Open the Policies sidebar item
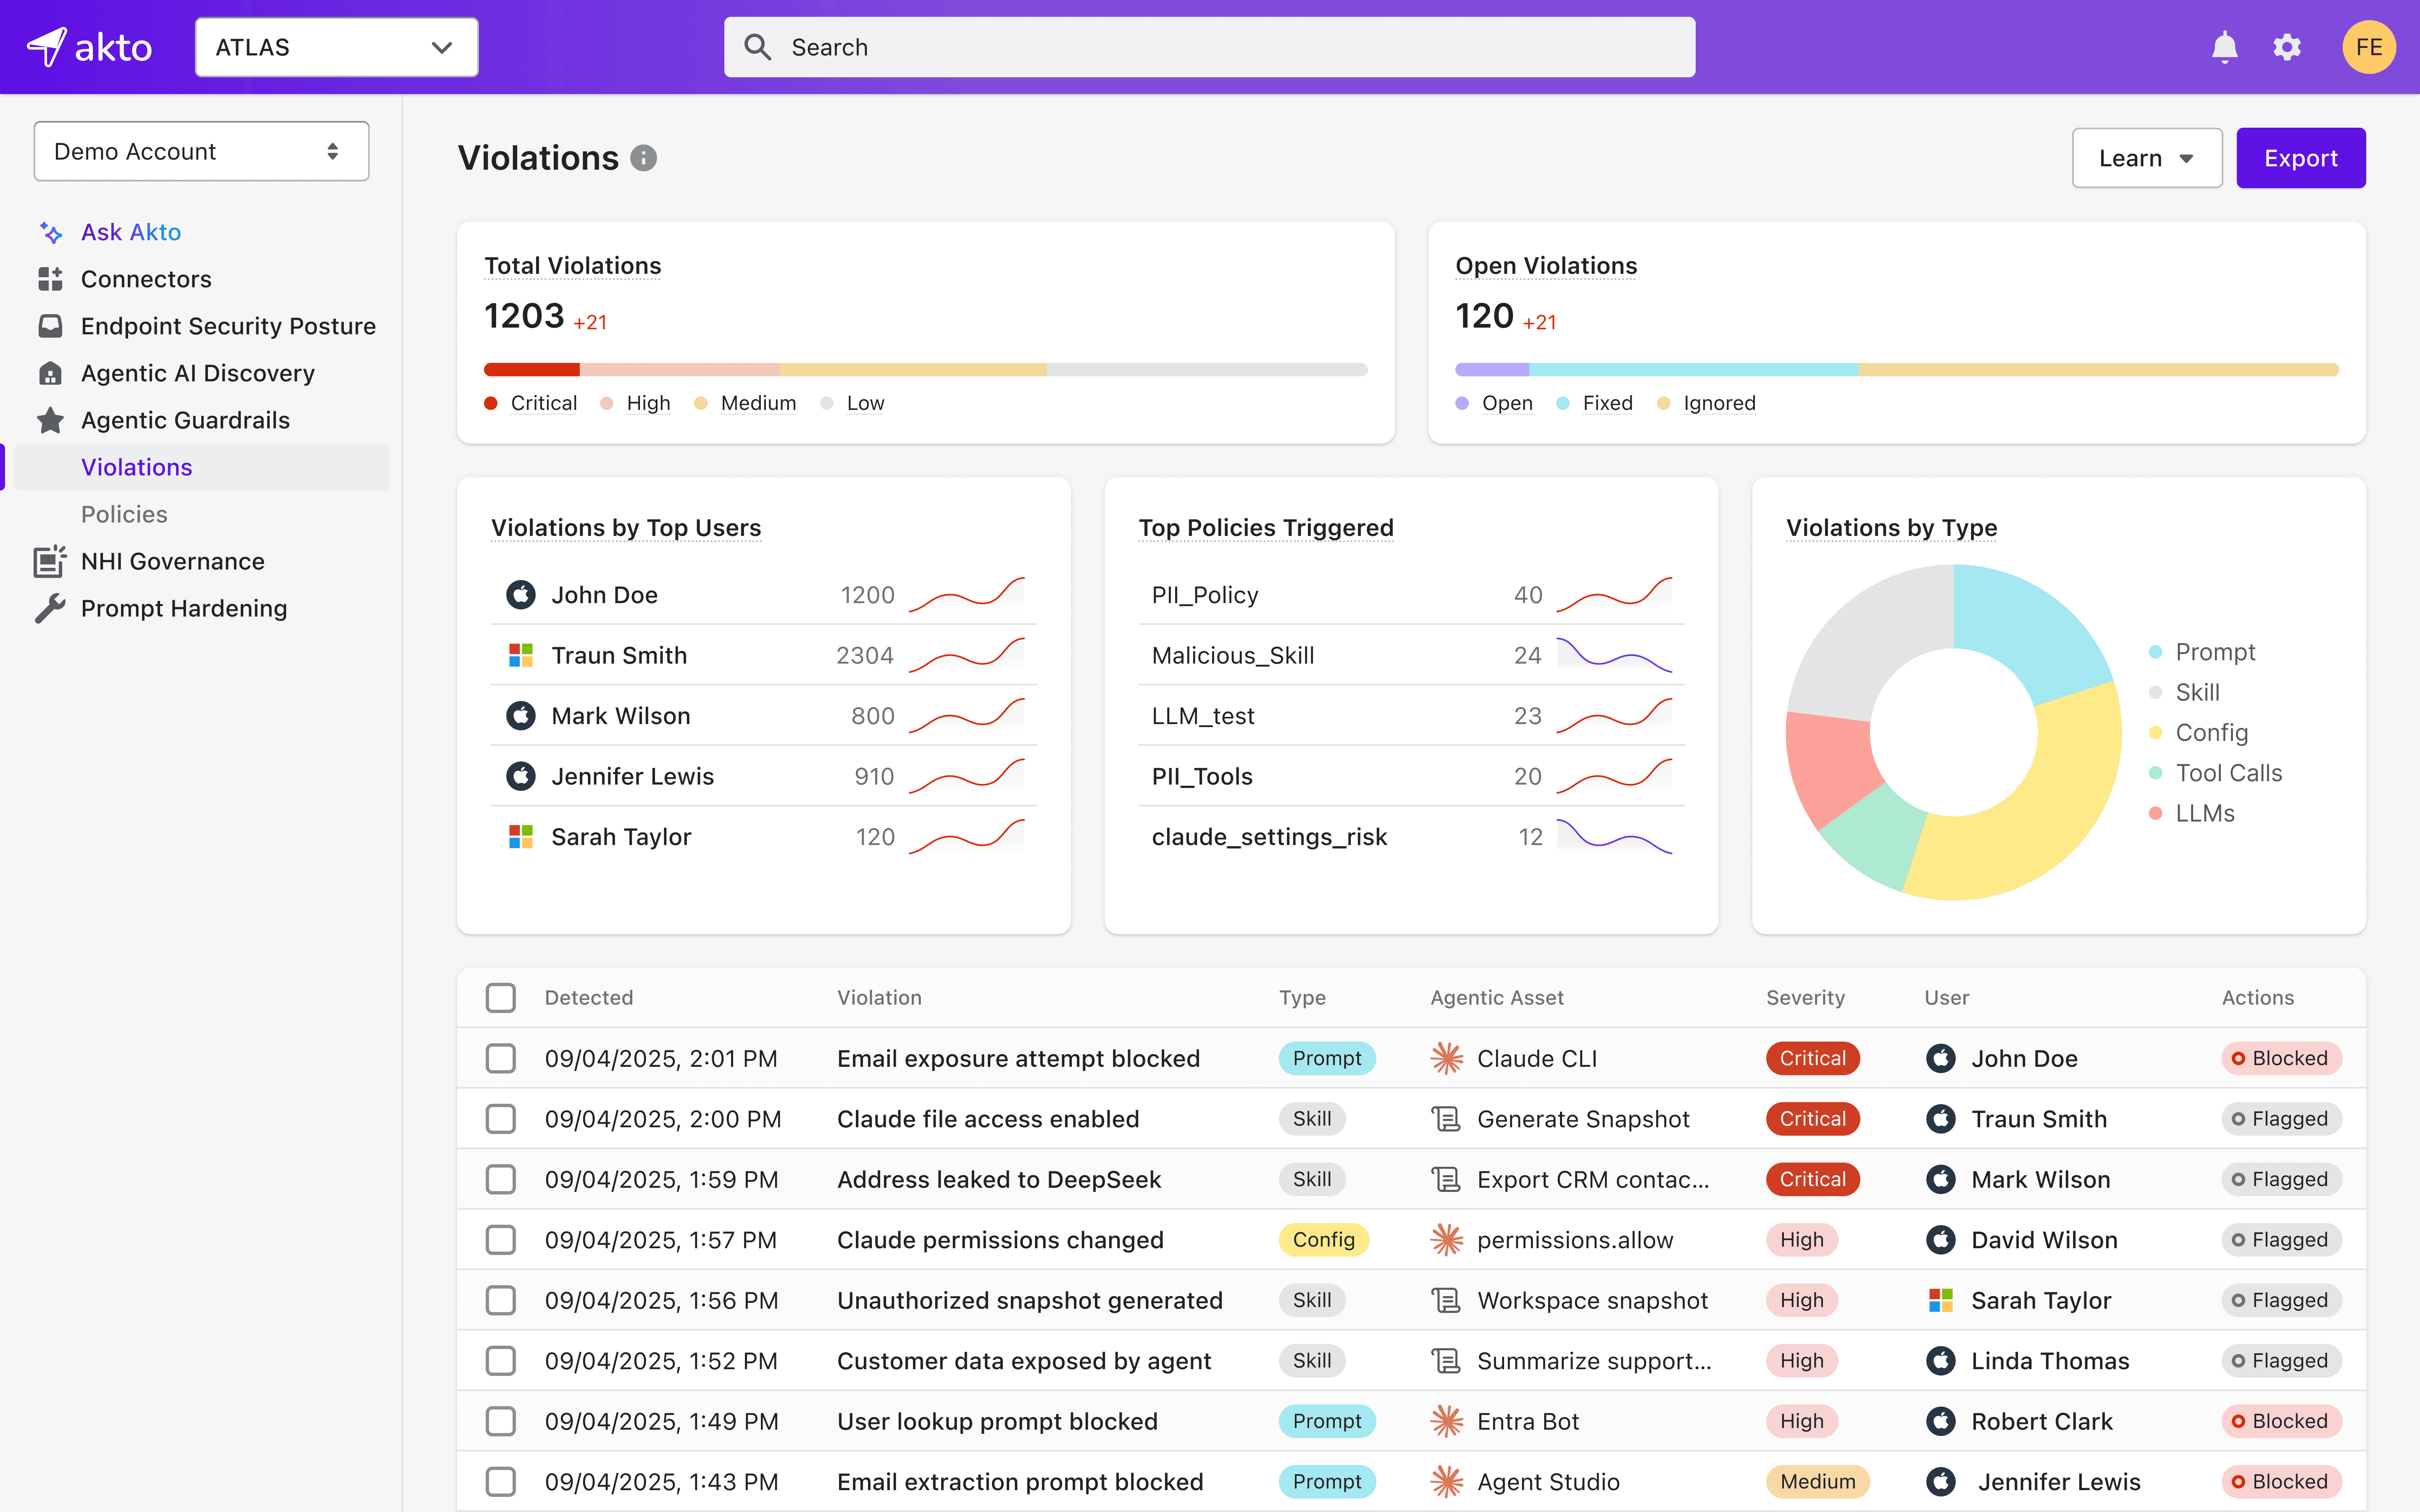The height and width of the screenshot is (1512, 2420). click(x=124, y=514)
